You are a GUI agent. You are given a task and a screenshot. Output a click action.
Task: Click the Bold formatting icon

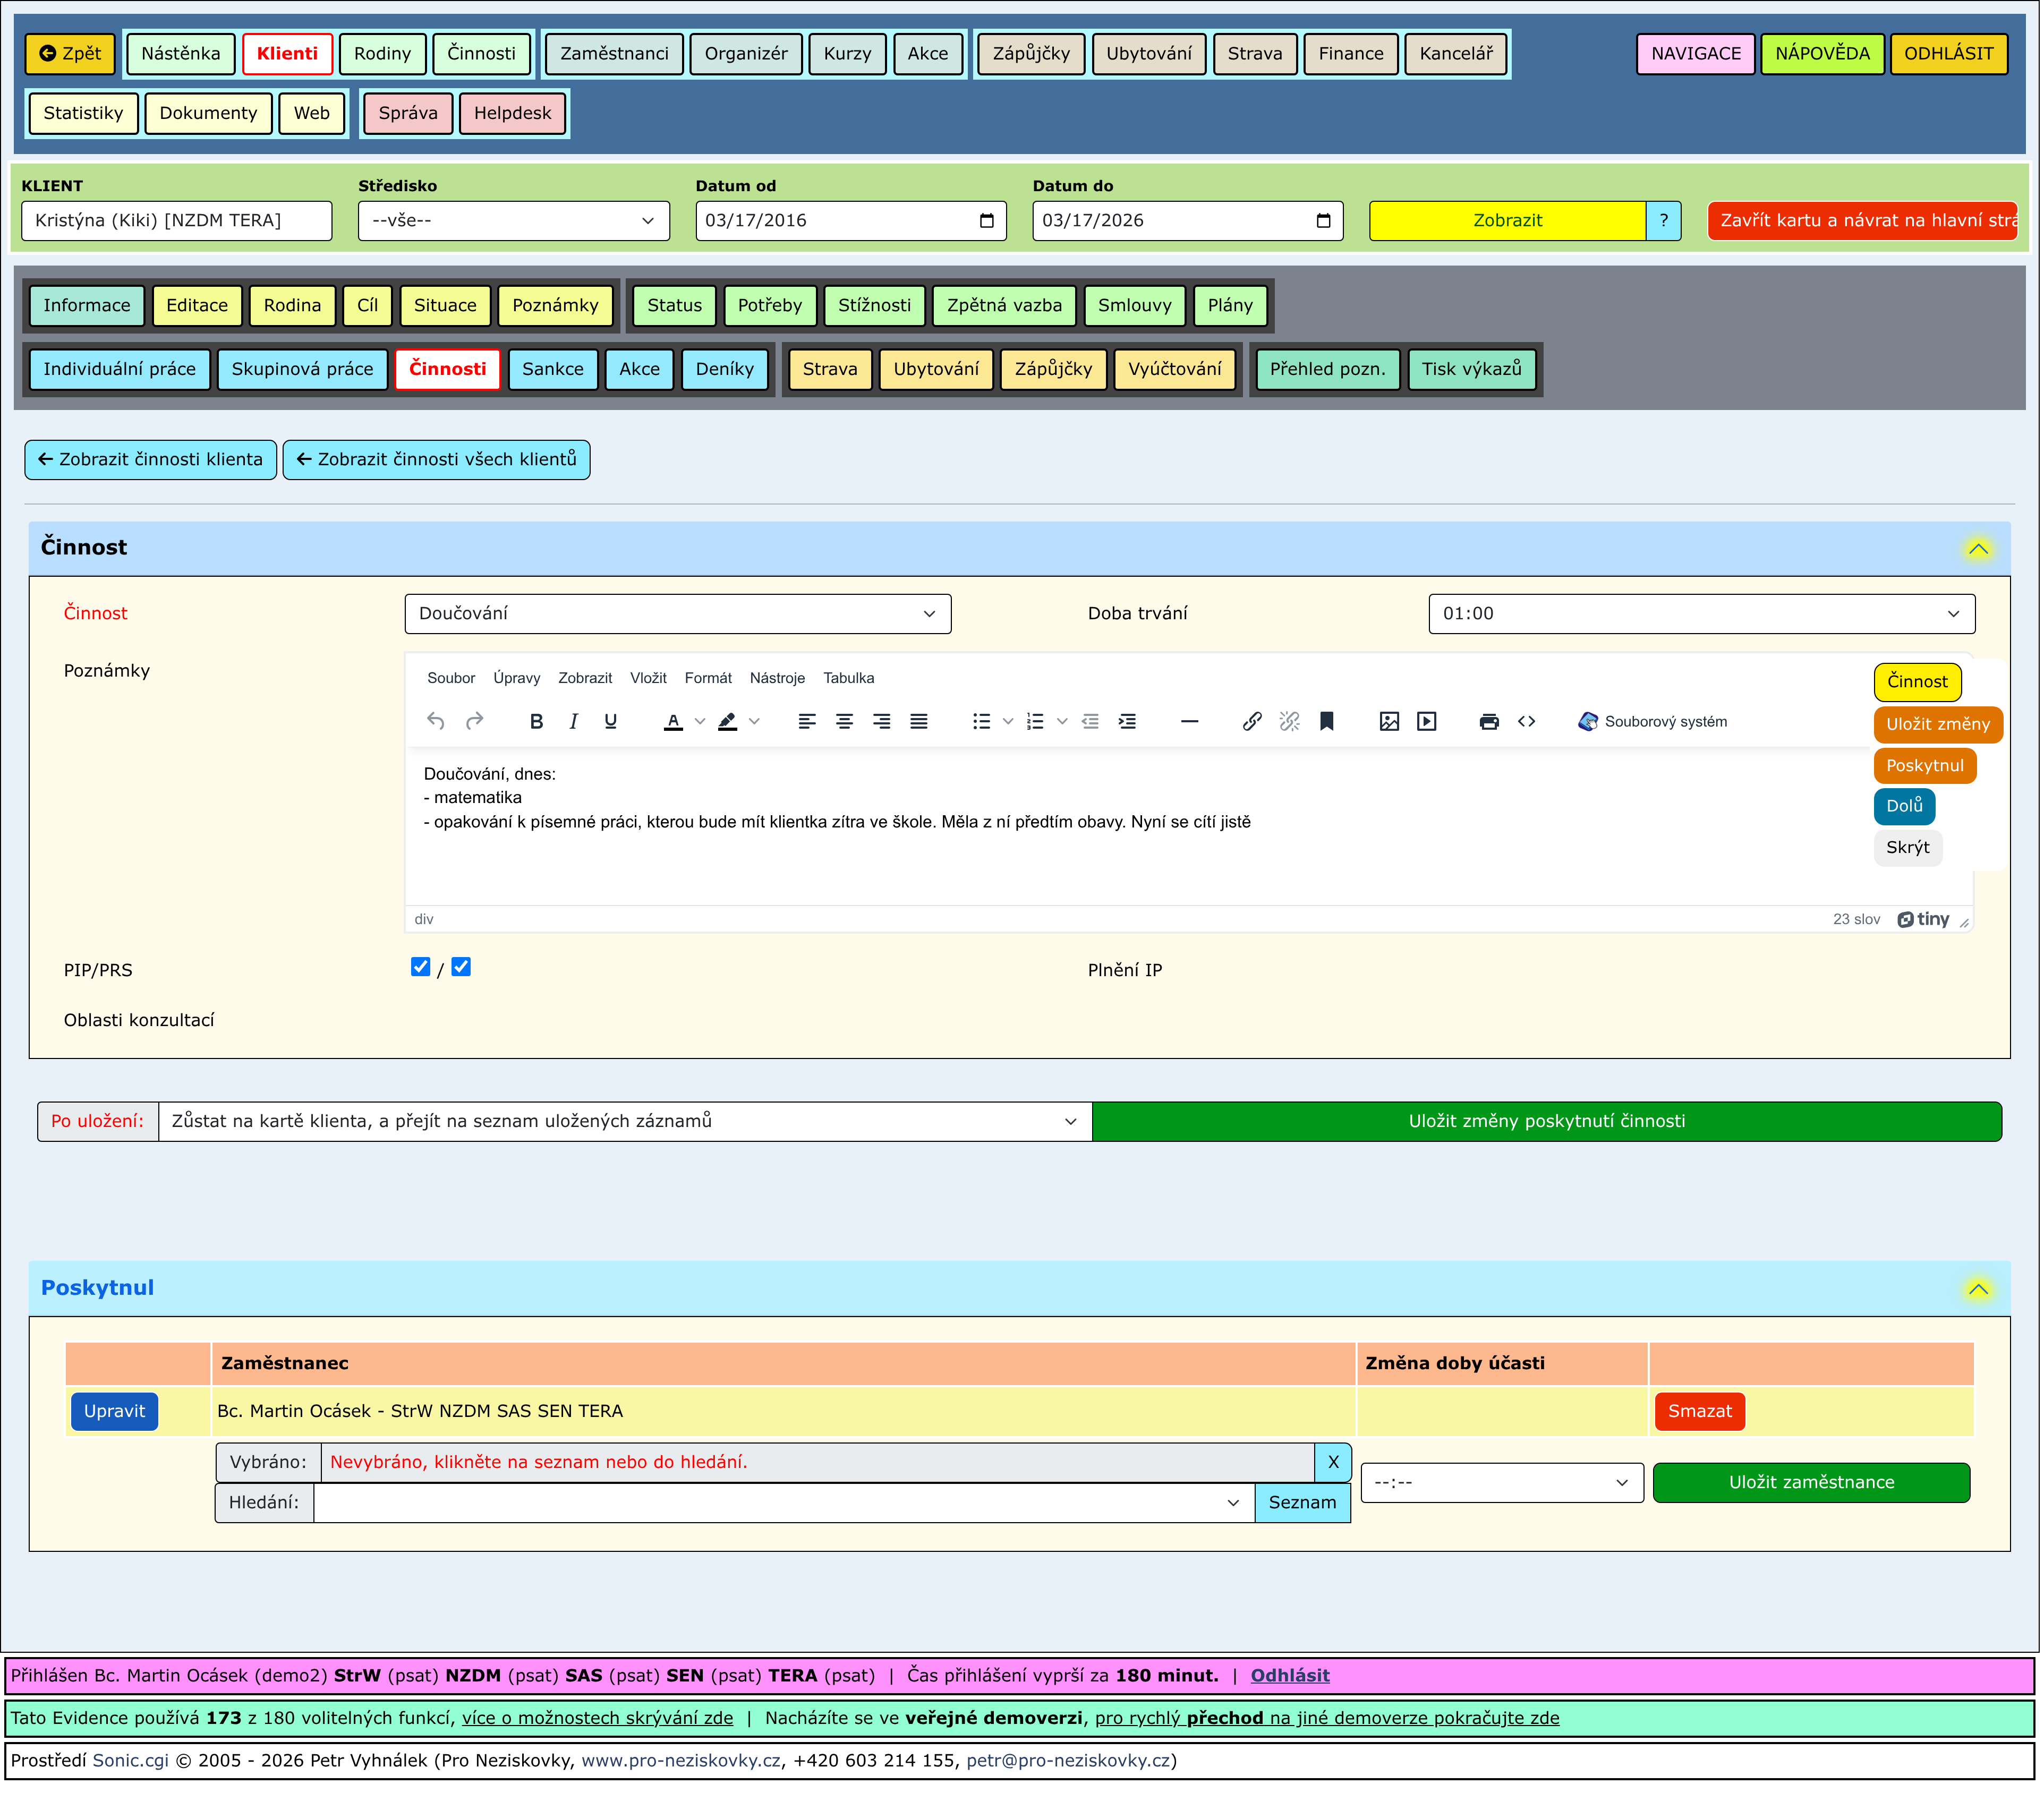coord(537,722)
